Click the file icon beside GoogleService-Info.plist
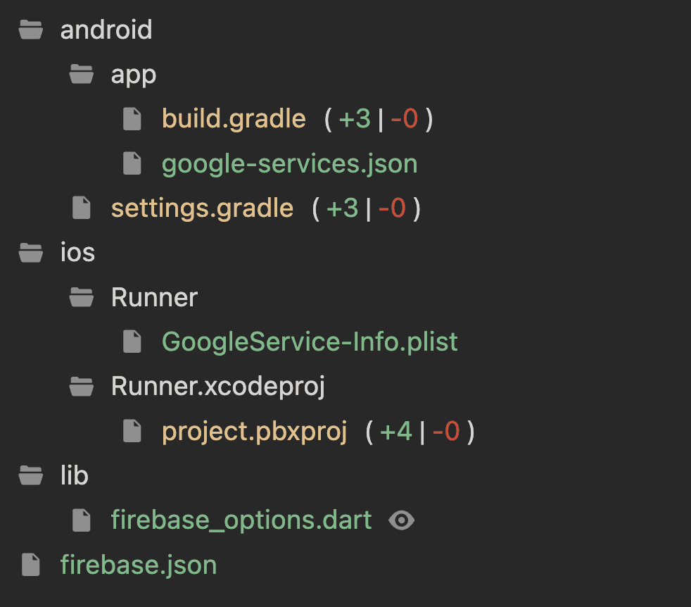Viewport: 691px width, 607px height. (132, 342)
